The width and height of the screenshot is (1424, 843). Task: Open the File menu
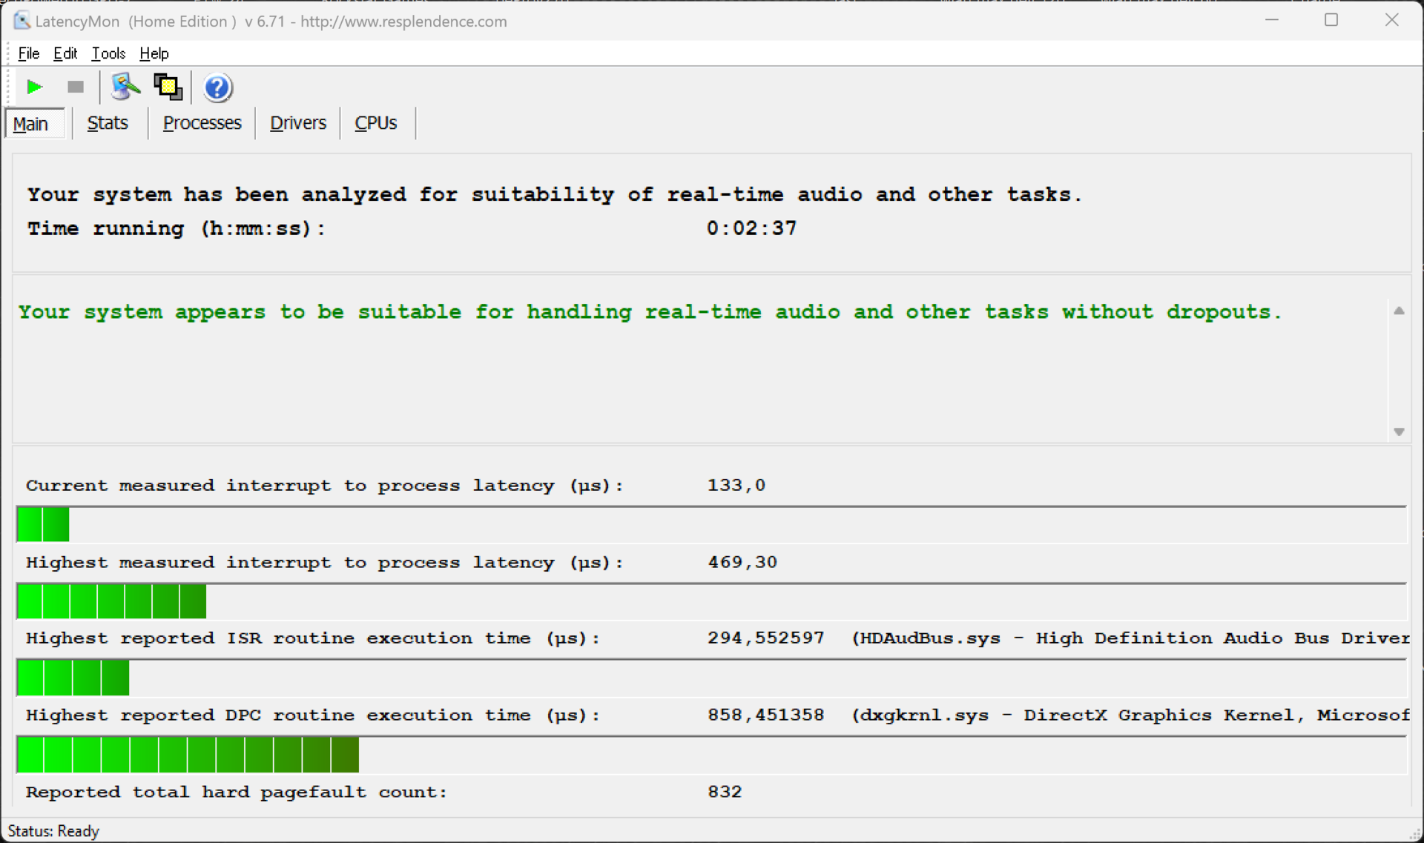click(28, 53)
